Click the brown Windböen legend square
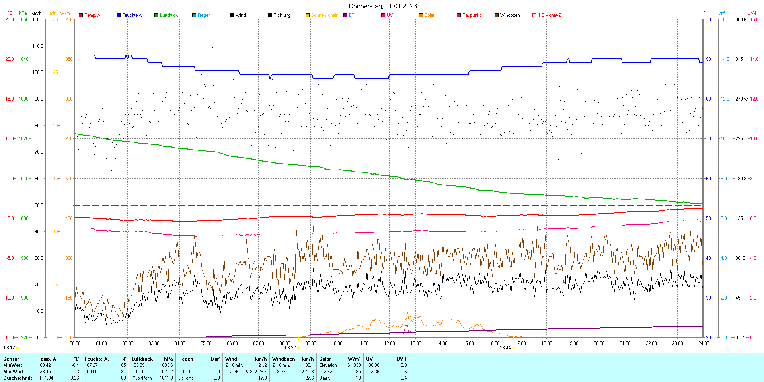The image size is (764, 382). tap(497, 15)
